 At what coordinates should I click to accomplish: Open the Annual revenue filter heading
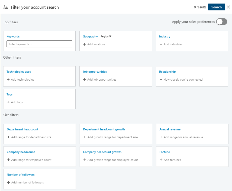[x=170, y=129]
